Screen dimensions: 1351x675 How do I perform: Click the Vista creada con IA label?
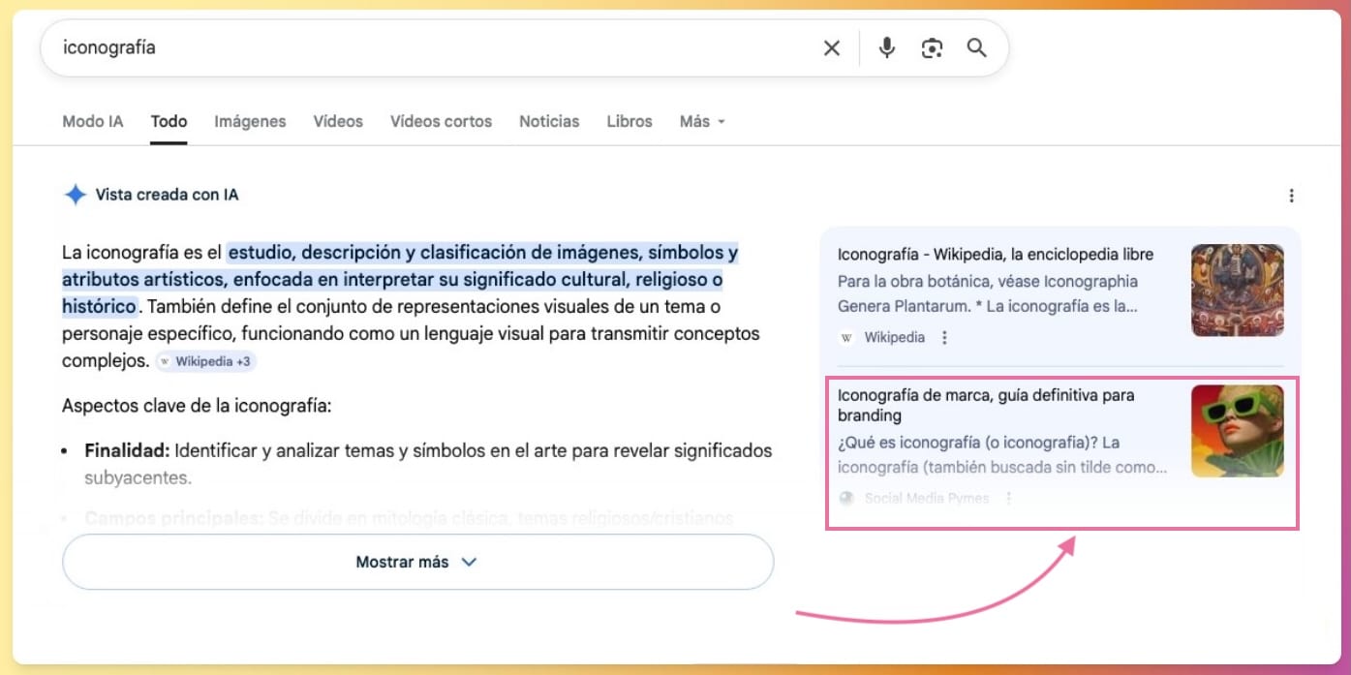tap(167, 195)
